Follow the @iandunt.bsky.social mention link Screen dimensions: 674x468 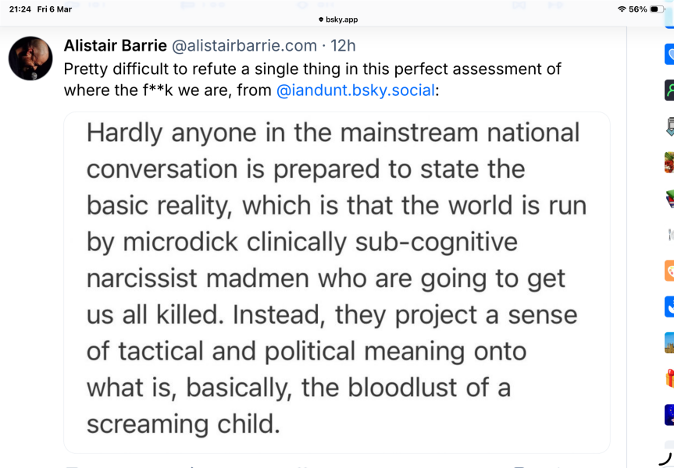(x=355, y=90)
